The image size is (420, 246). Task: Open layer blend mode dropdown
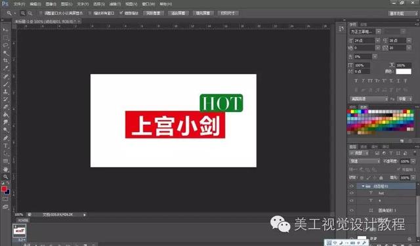point(365,161)
